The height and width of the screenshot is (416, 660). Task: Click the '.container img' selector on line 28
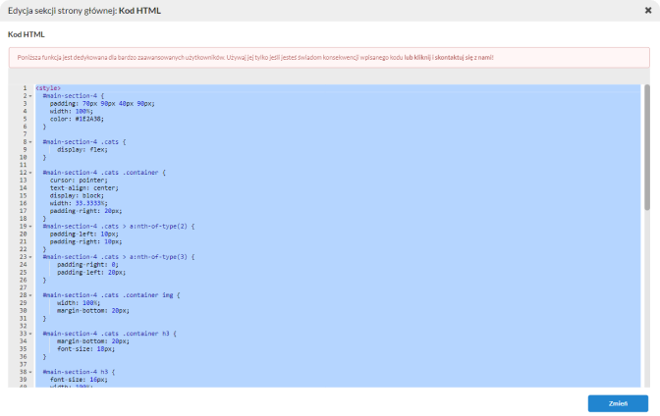[111, 295]
